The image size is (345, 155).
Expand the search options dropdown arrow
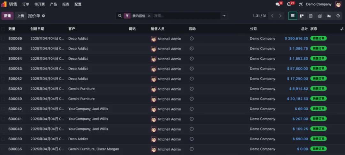(x=224, y=16)
